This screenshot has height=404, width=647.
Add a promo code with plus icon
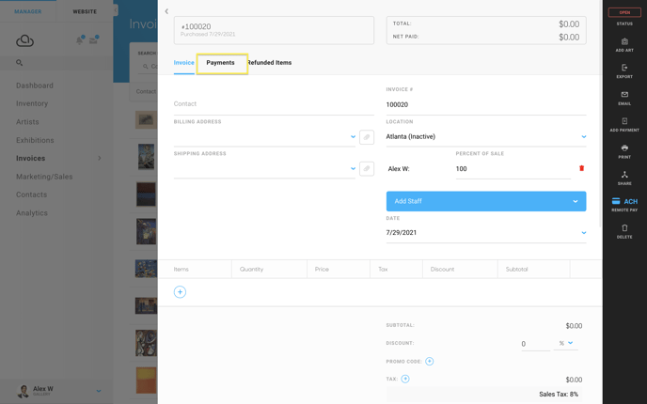(x=429, y=361)
